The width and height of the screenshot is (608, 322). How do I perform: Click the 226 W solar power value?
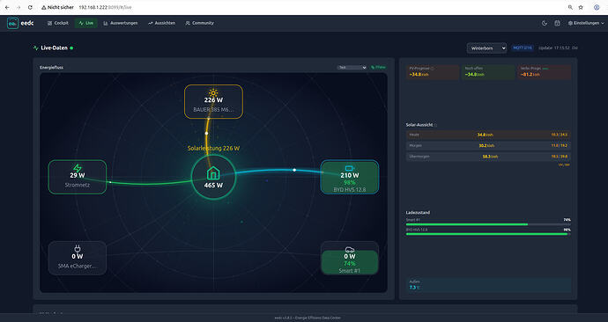tap(213, 99)
